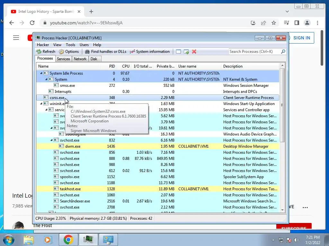The image size is (329, 246).
Task: Open Windows Media Player from taskbar
Action: click(48, 240)
